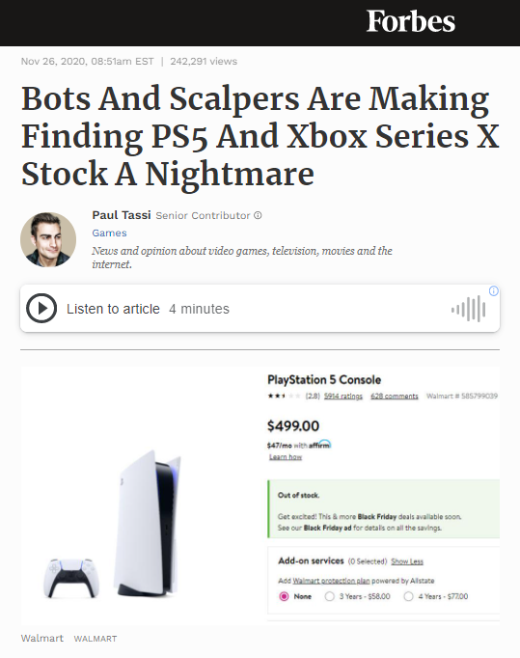Collapse add-on services with Show Less

pos(407,562)
